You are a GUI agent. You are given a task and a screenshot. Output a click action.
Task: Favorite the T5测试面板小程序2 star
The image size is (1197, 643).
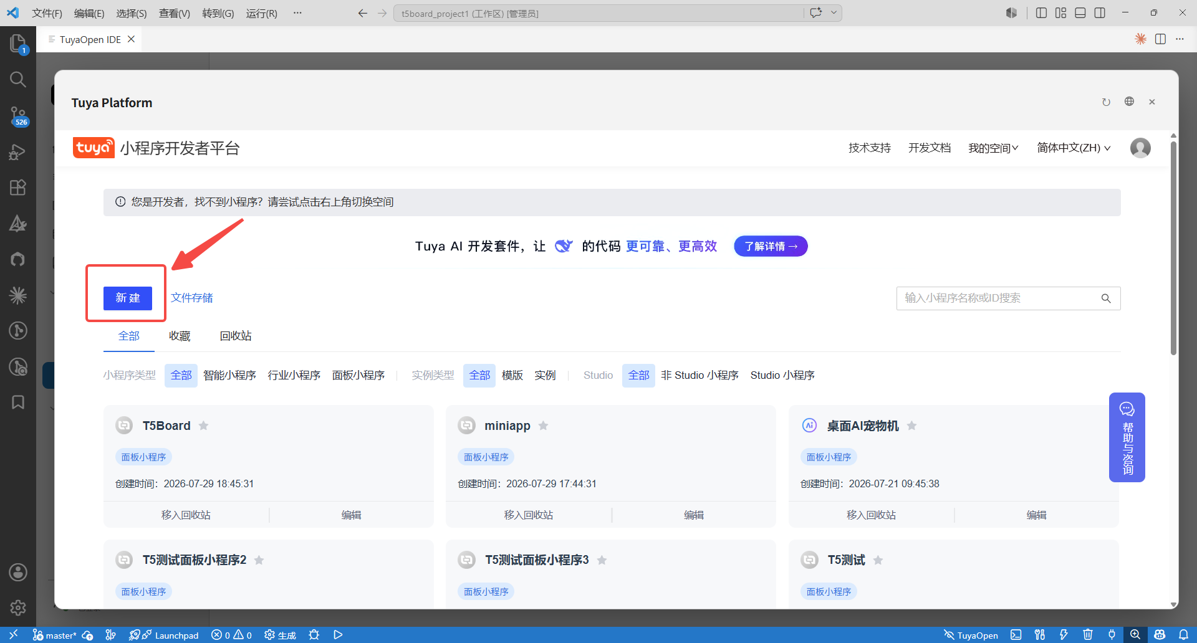(x=259, y=560)
